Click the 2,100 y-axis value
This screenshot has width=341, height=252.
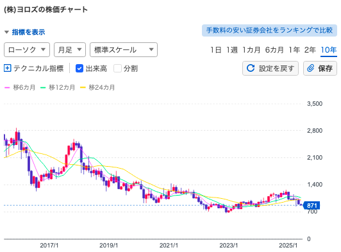click(x=315, y=158)
